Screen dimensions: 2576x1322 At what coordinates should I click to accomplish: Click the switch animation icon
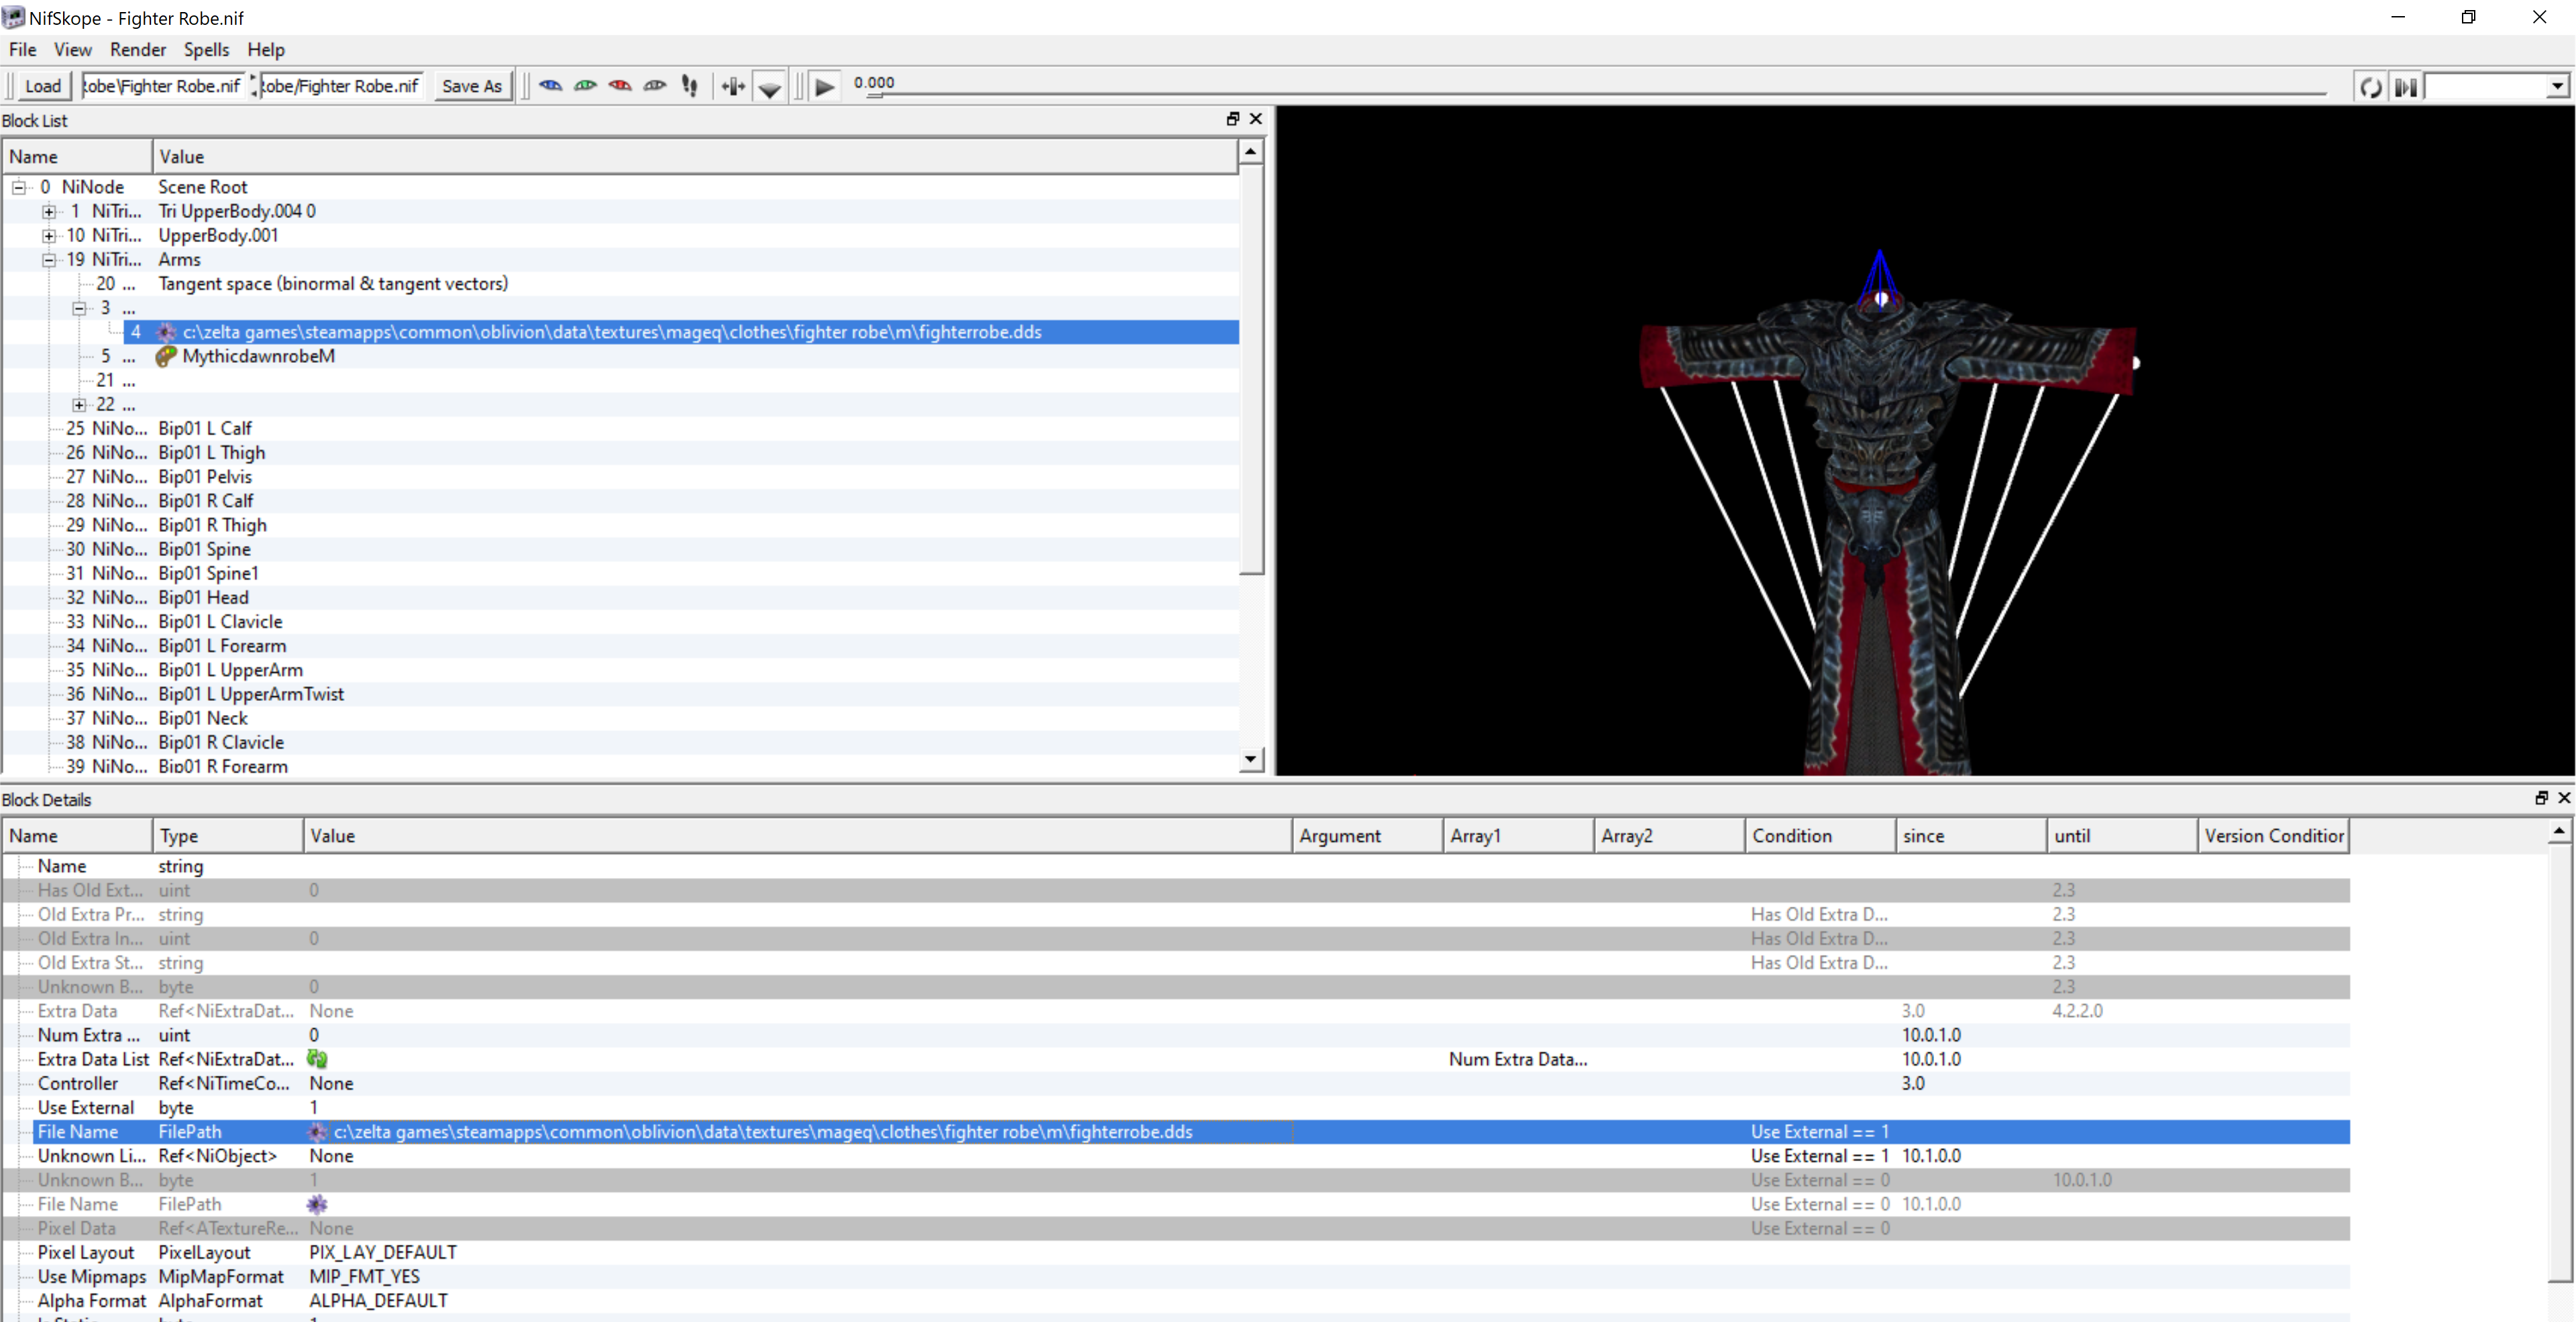2406,87
